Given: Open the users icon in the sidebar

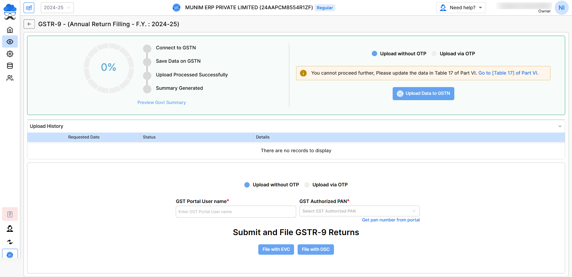Looking at the screenshot, I should [x=10, y=78].
